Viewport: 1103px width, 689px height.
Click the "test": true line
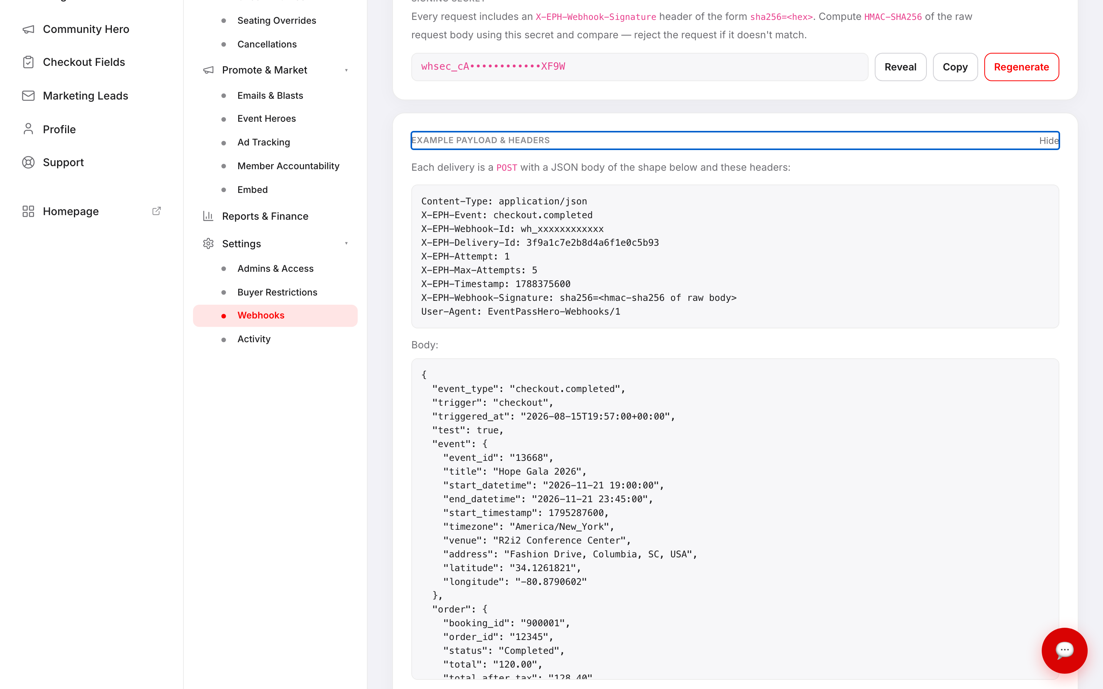click(x=468, y=430)
